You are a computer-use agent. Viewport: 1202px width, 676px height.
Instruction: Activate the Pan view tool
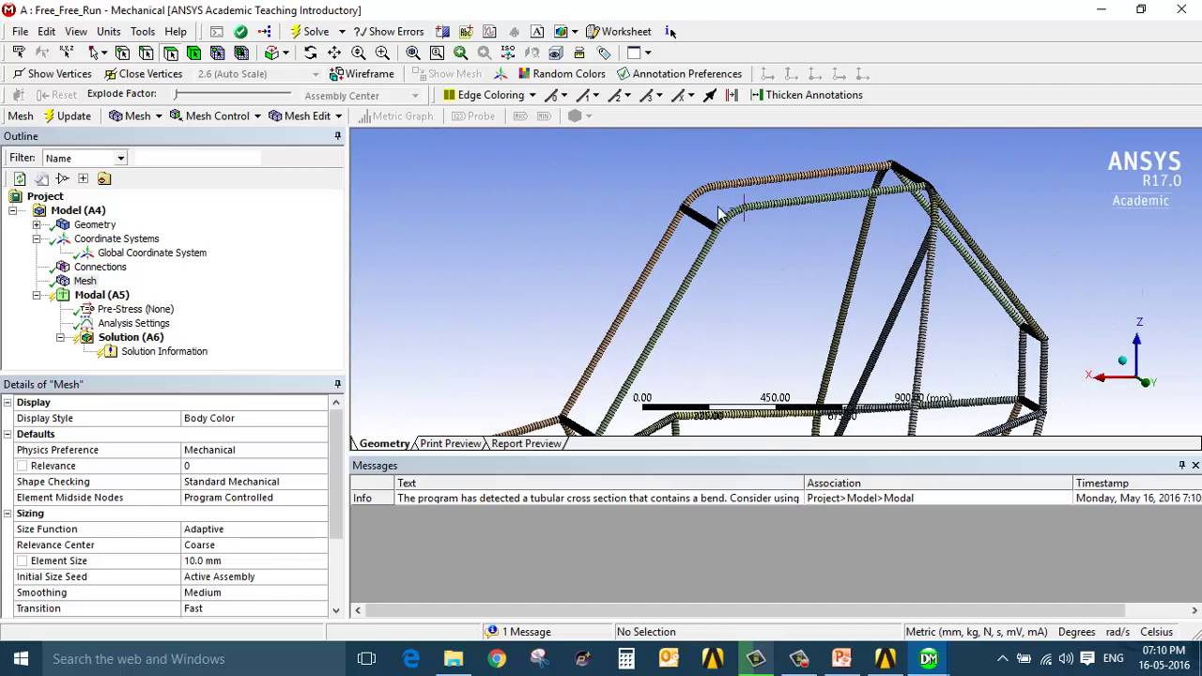(334, 53)
